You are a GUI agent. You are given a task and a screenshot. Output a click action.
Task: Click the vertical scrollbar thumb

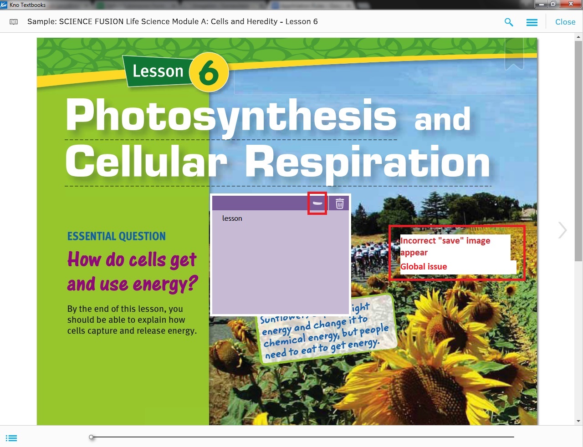[x=579, y=151]
